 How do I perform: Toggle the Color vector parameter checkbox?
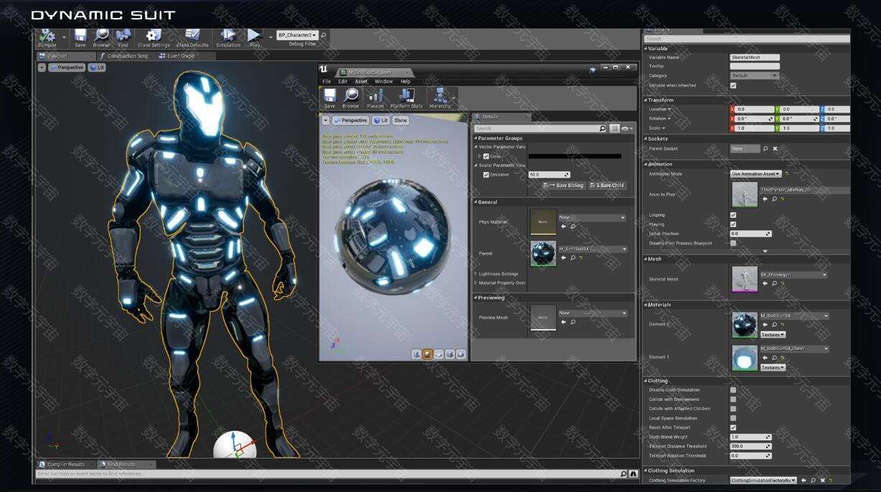(486, 156)
